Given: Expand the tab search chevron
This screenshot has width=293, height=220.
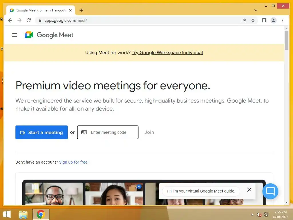Looking at the screenshot, I should pyautogui.click(x=256, y=10).
